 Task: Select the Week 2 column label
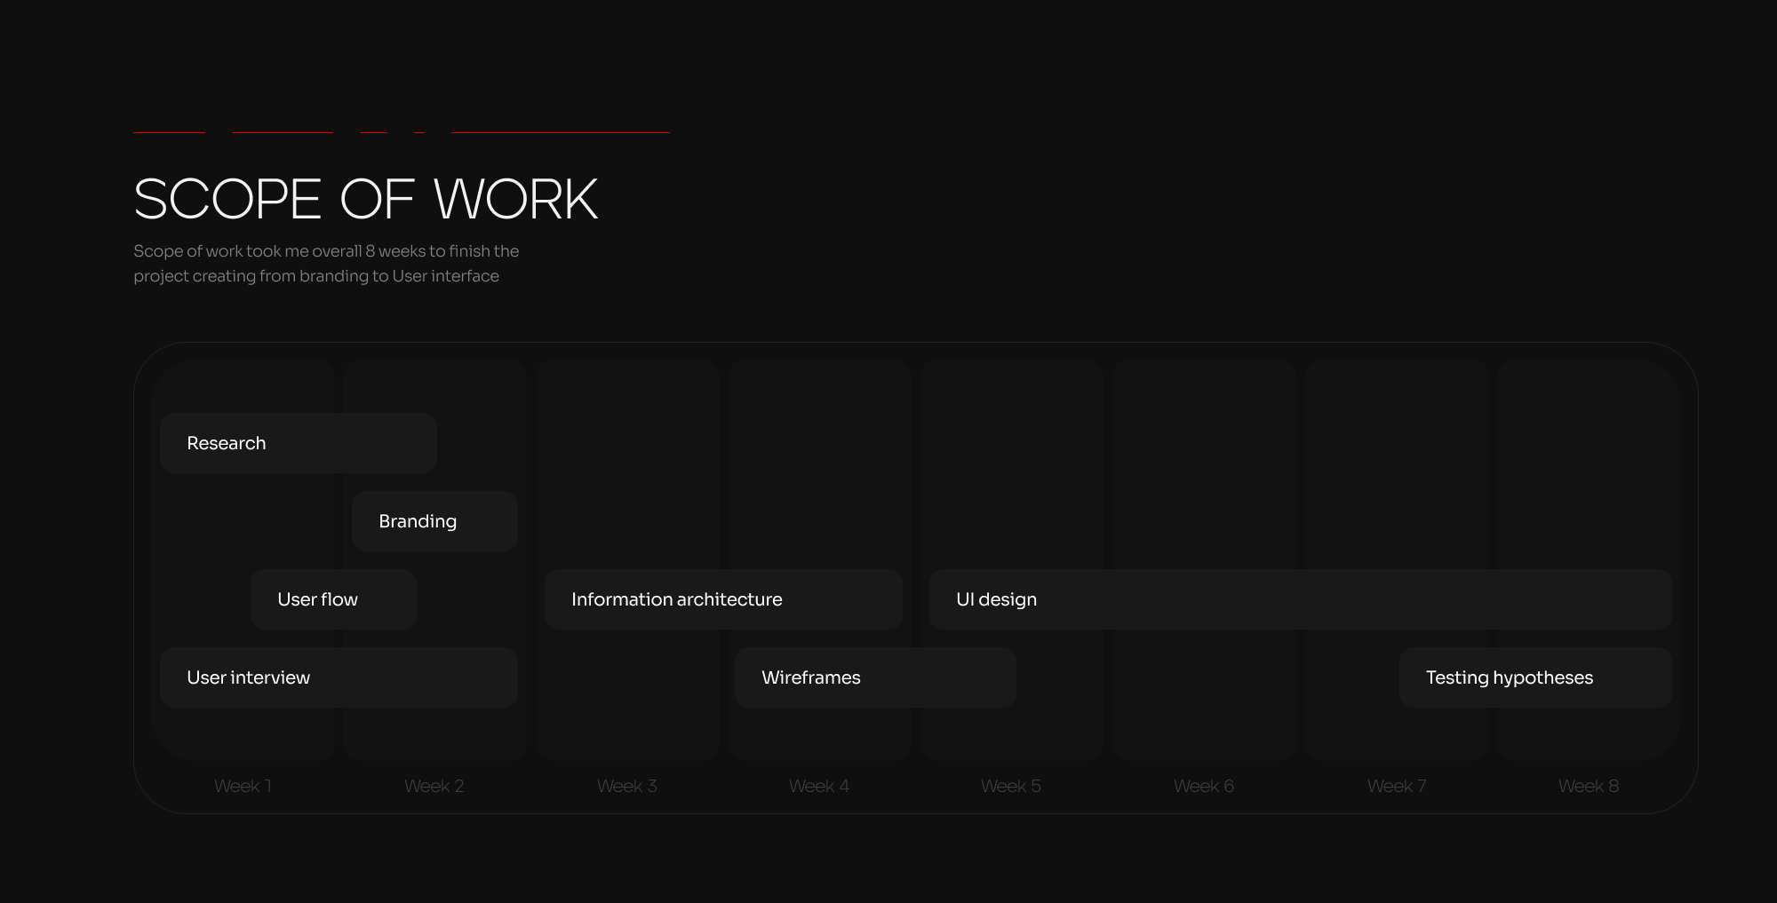pyautogui.click(x=434, y=786)
